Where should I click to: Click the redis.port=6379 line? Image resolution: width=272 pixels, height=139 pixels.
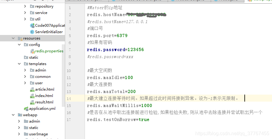tap(107, 36)
